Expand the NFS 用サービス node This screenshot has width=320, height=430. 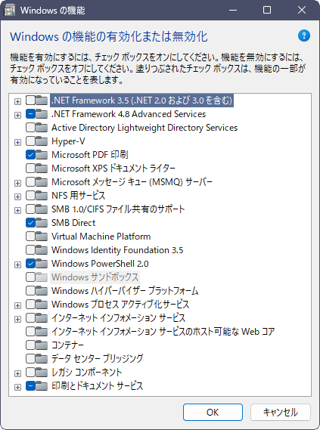(x=18, y=196)
